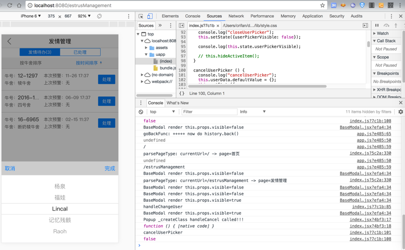This screenshot has height=250, width=405.
Task: Click the inspect element picker icon
Action: [141, 16]
